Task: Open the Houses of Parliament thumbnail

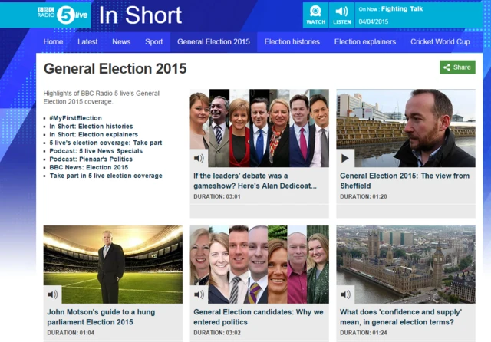Action: click(406, 265)
